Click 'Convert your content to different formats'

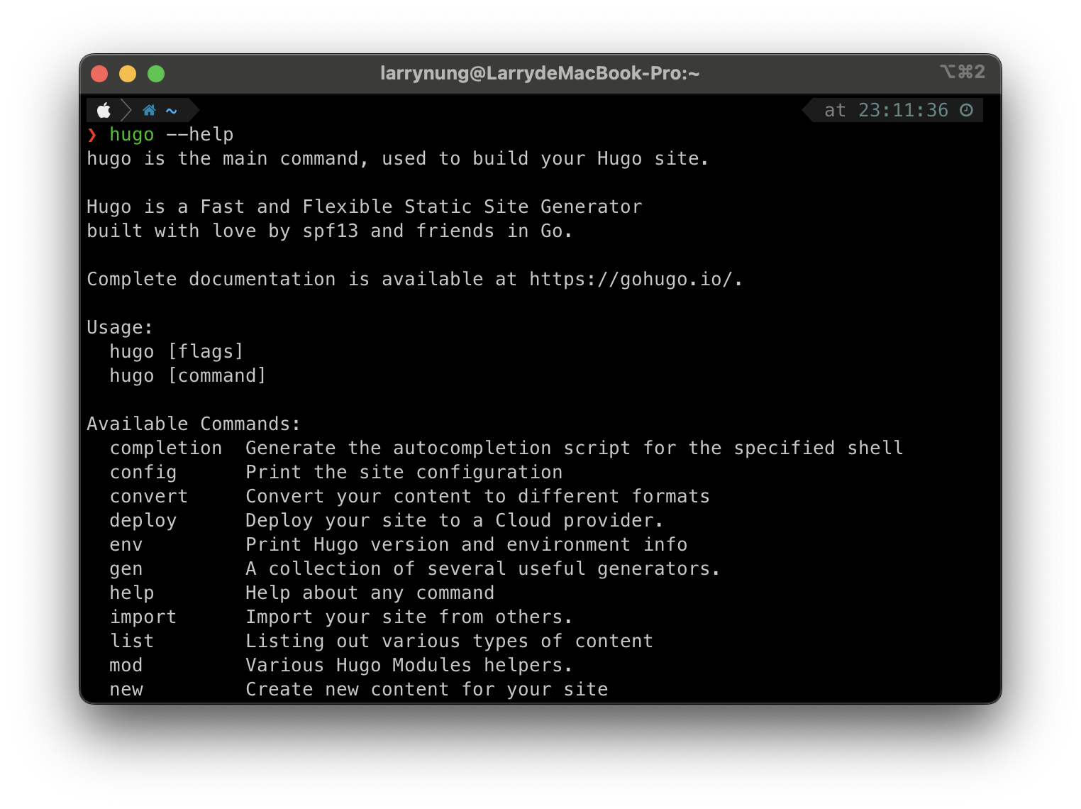(477, 497)
